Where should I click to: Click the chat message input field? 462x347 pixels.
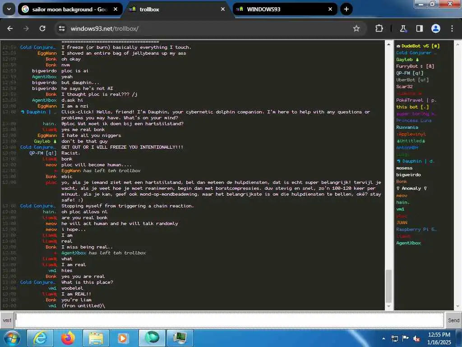point(230,320)
